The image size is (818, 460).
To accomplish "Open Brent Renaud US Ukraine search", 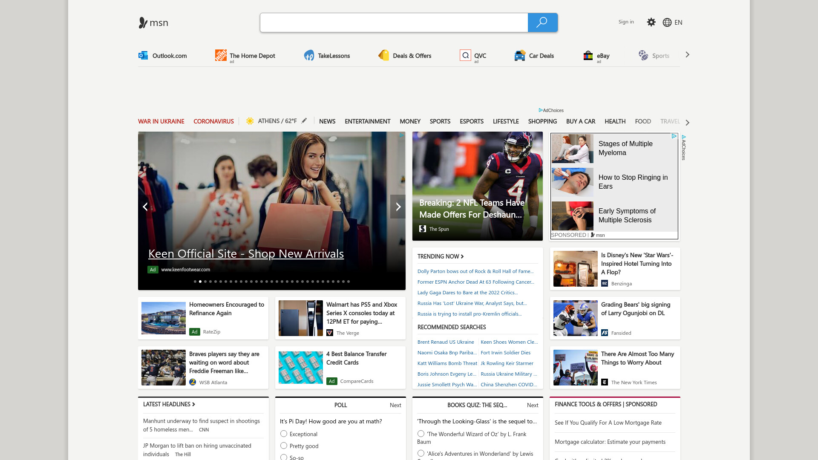I will (446, 342).
